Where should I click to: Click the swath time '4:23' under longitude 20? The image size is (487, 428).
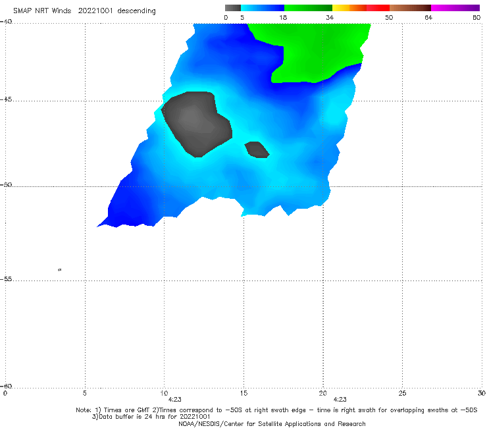340,400
